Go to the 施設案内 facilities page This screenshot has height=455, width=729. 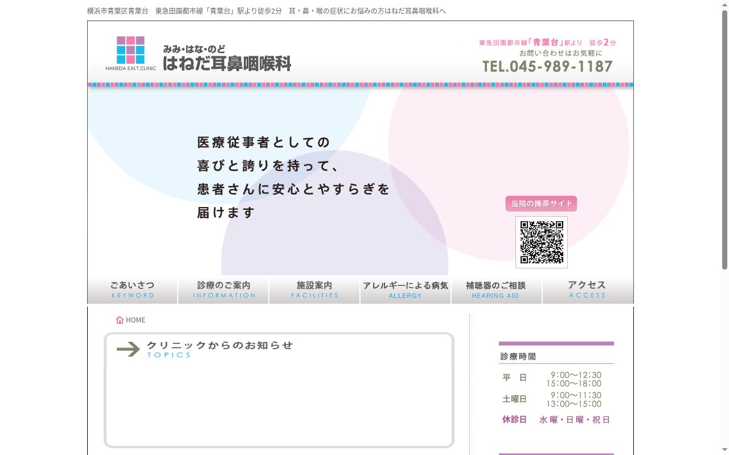tap(315, 289)
